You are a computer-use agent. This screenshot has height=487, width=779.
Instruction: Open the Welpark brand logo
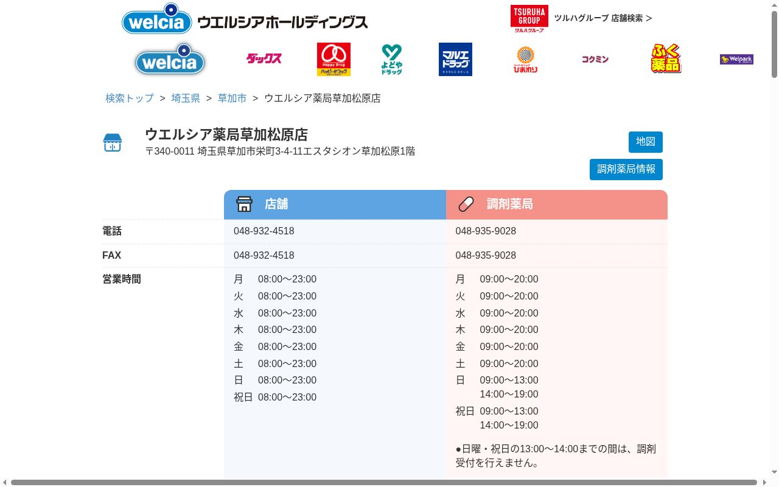click(x=736, y=59)
